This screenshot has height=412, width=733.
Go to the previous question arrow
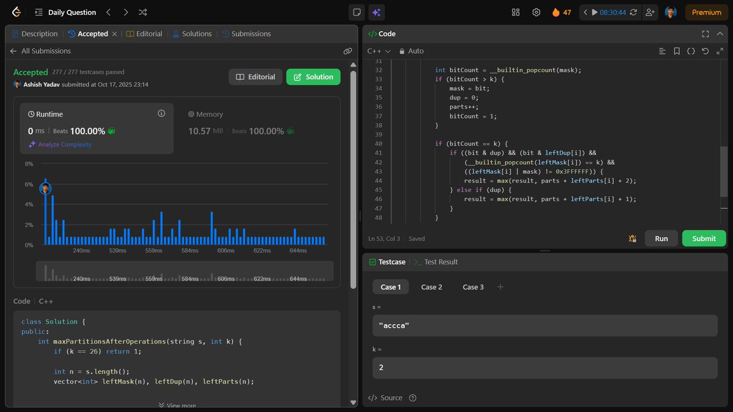click(x=108, y=12)
